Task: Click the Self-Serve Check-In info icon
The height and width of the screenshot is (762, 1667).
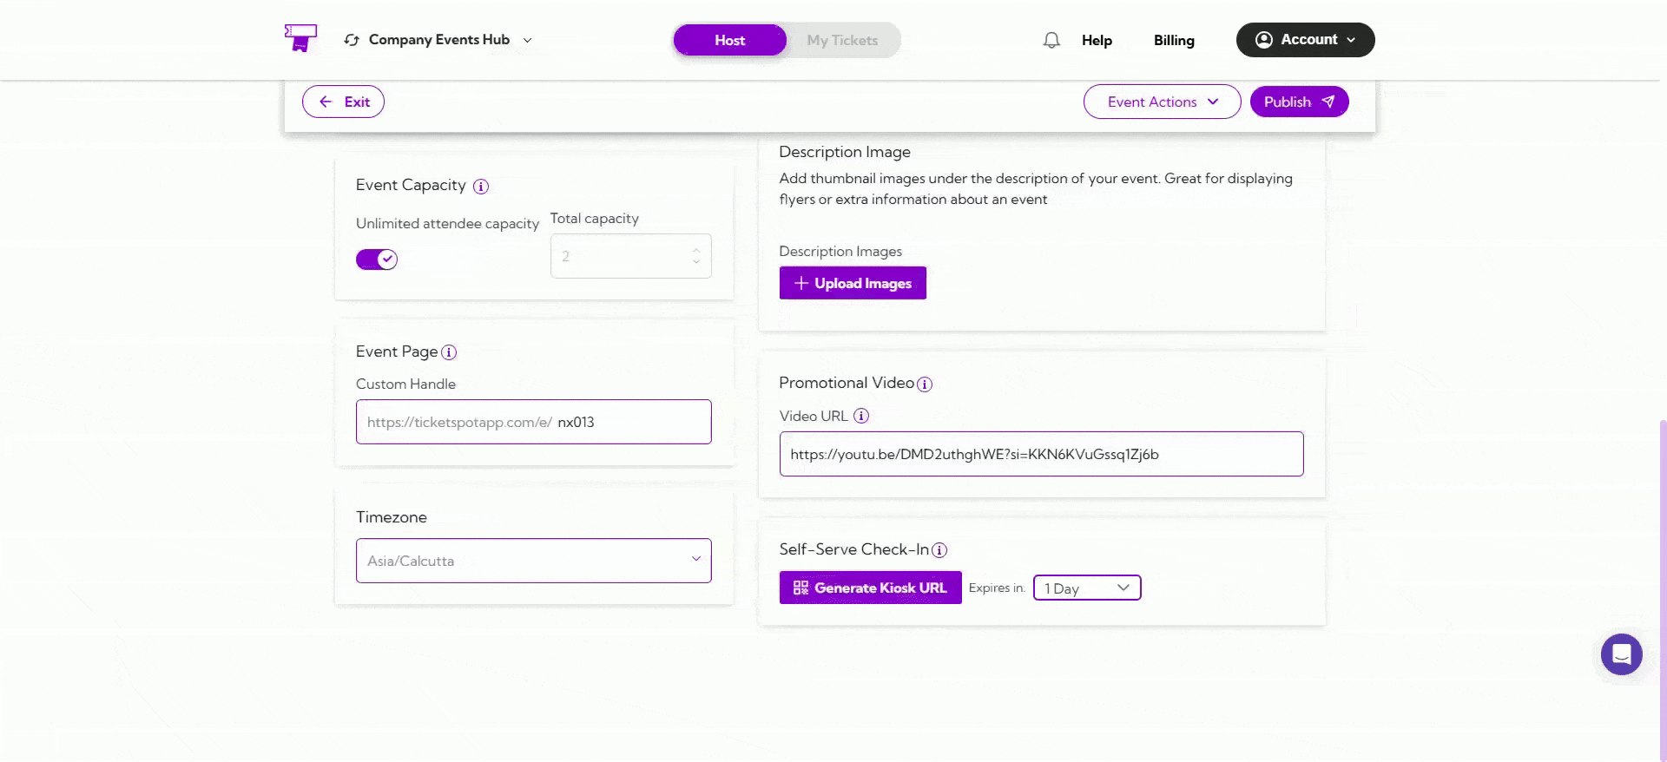Action: pos(939,550)
